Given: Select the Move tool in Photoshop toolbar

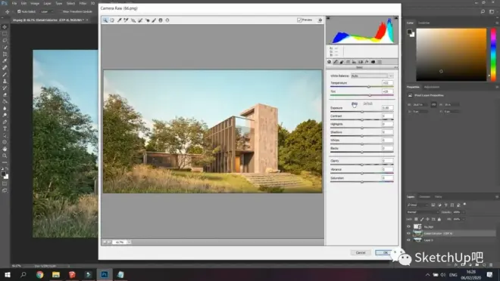Looking at the screenshot, I should point(5,27).
